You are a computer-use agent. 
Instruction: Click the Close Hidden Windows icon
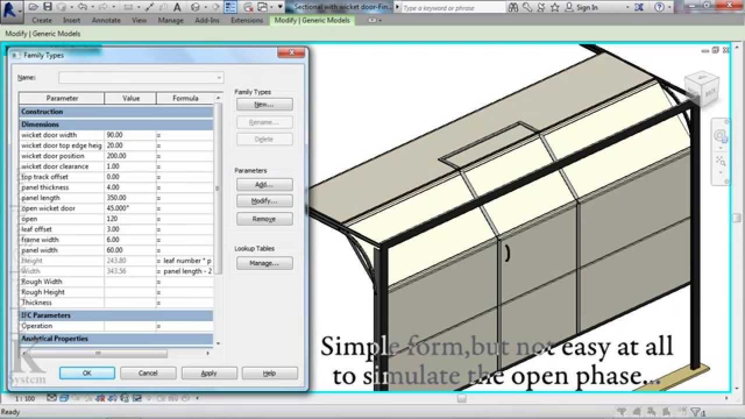pos(249,7)
